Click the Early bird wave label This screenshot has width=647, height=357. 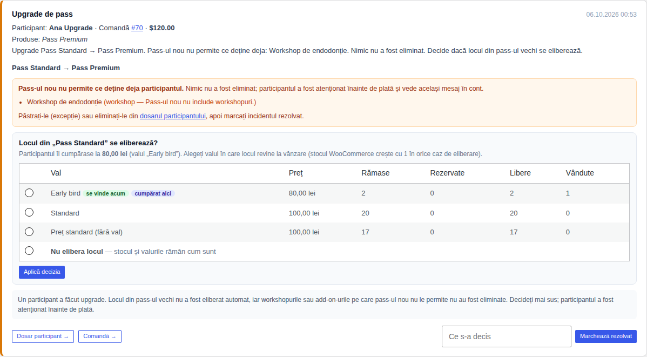point(65,193)
